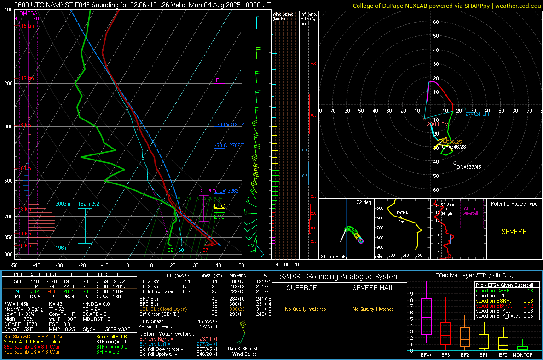
Task: Click the 277/24 LM hodograph label
Action: pos(477,114)
